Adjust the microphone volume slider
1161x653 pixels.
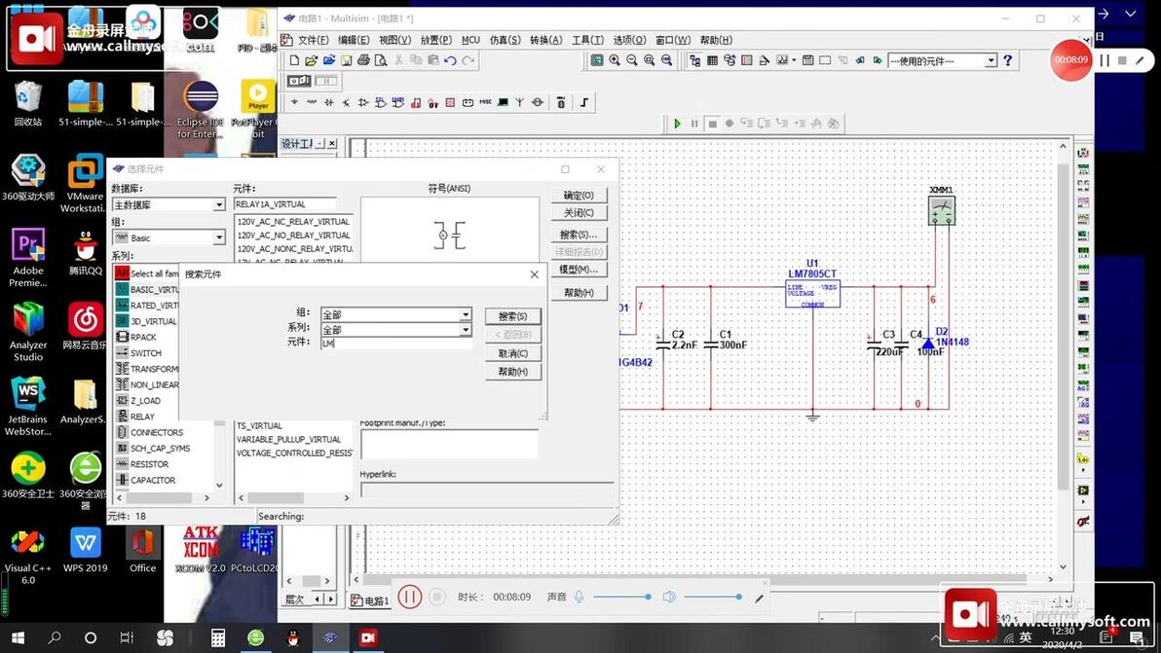click(x=621, y=597)
